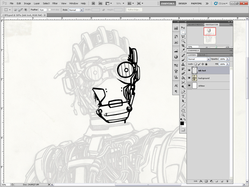The image size is (249, 187).
Task: Select the Eraser tool
Action: [x=183, y=73]
